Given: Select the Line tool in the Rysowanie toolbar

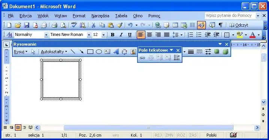Looking at the screenshot, I should pos(73,52).
